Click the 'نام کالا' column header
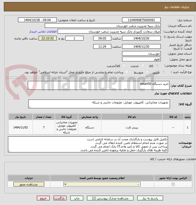This screenshot has width=196, height=205. (x=132, y=117)
